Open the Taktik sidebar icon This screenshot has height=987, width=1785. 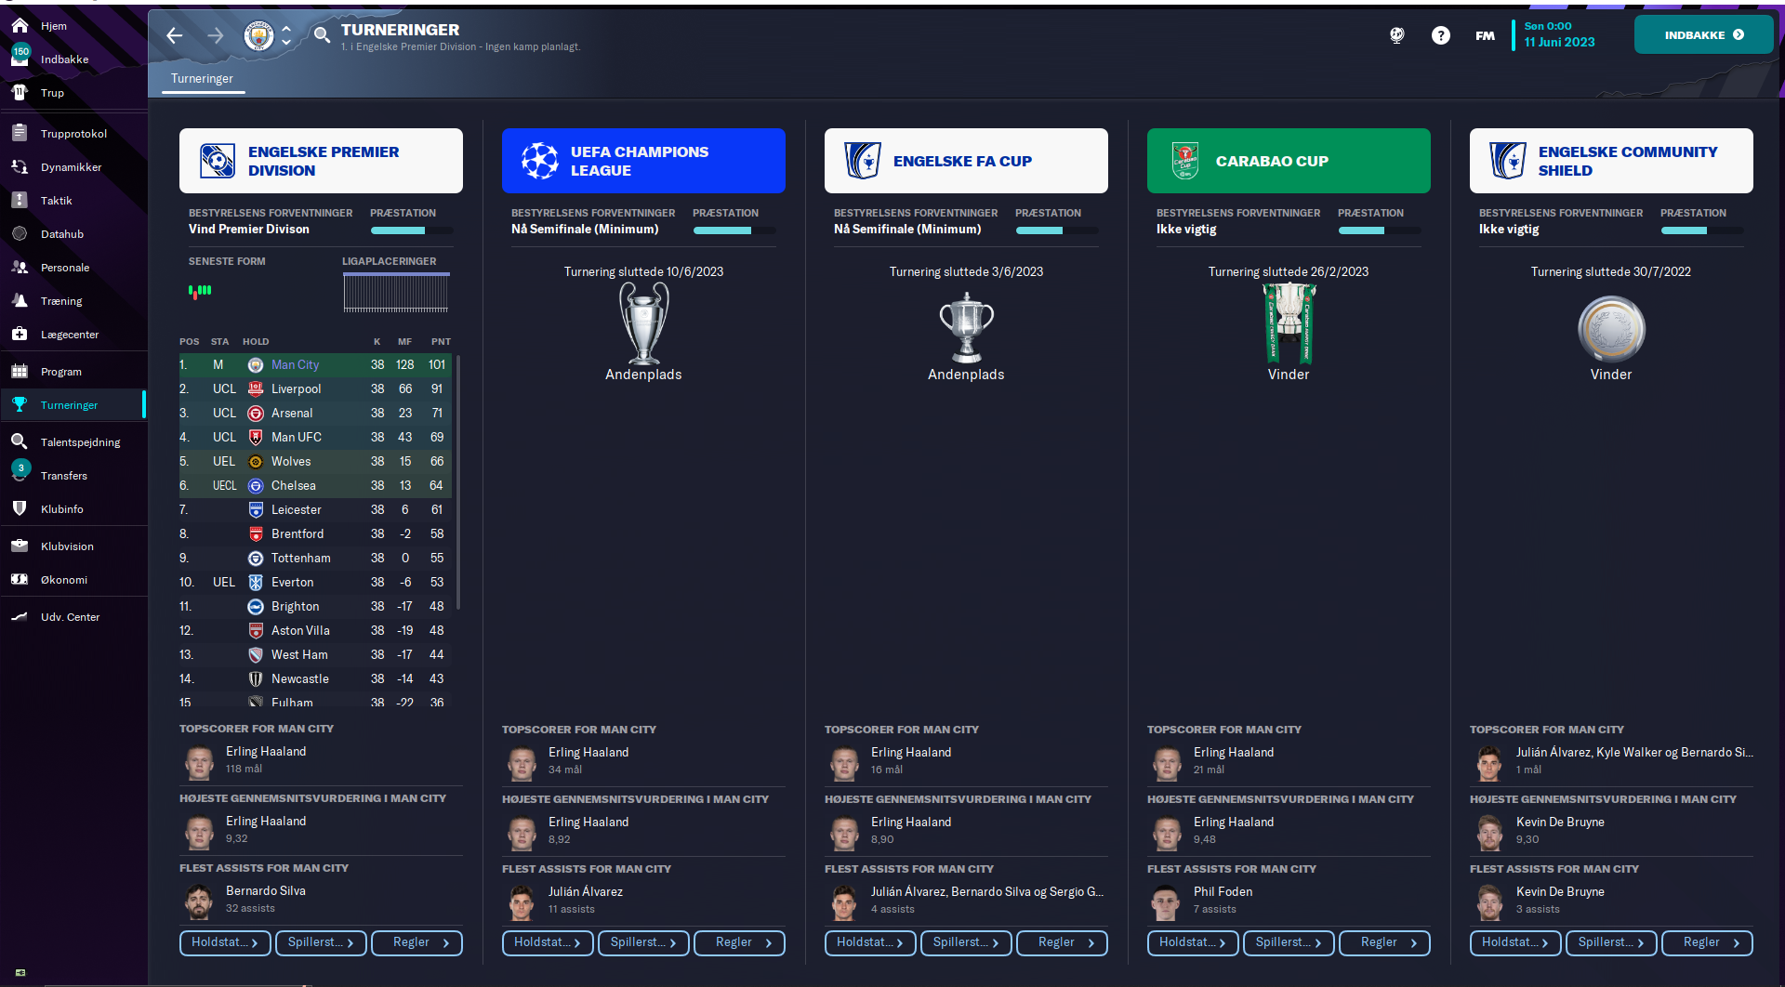coord(20,201)
